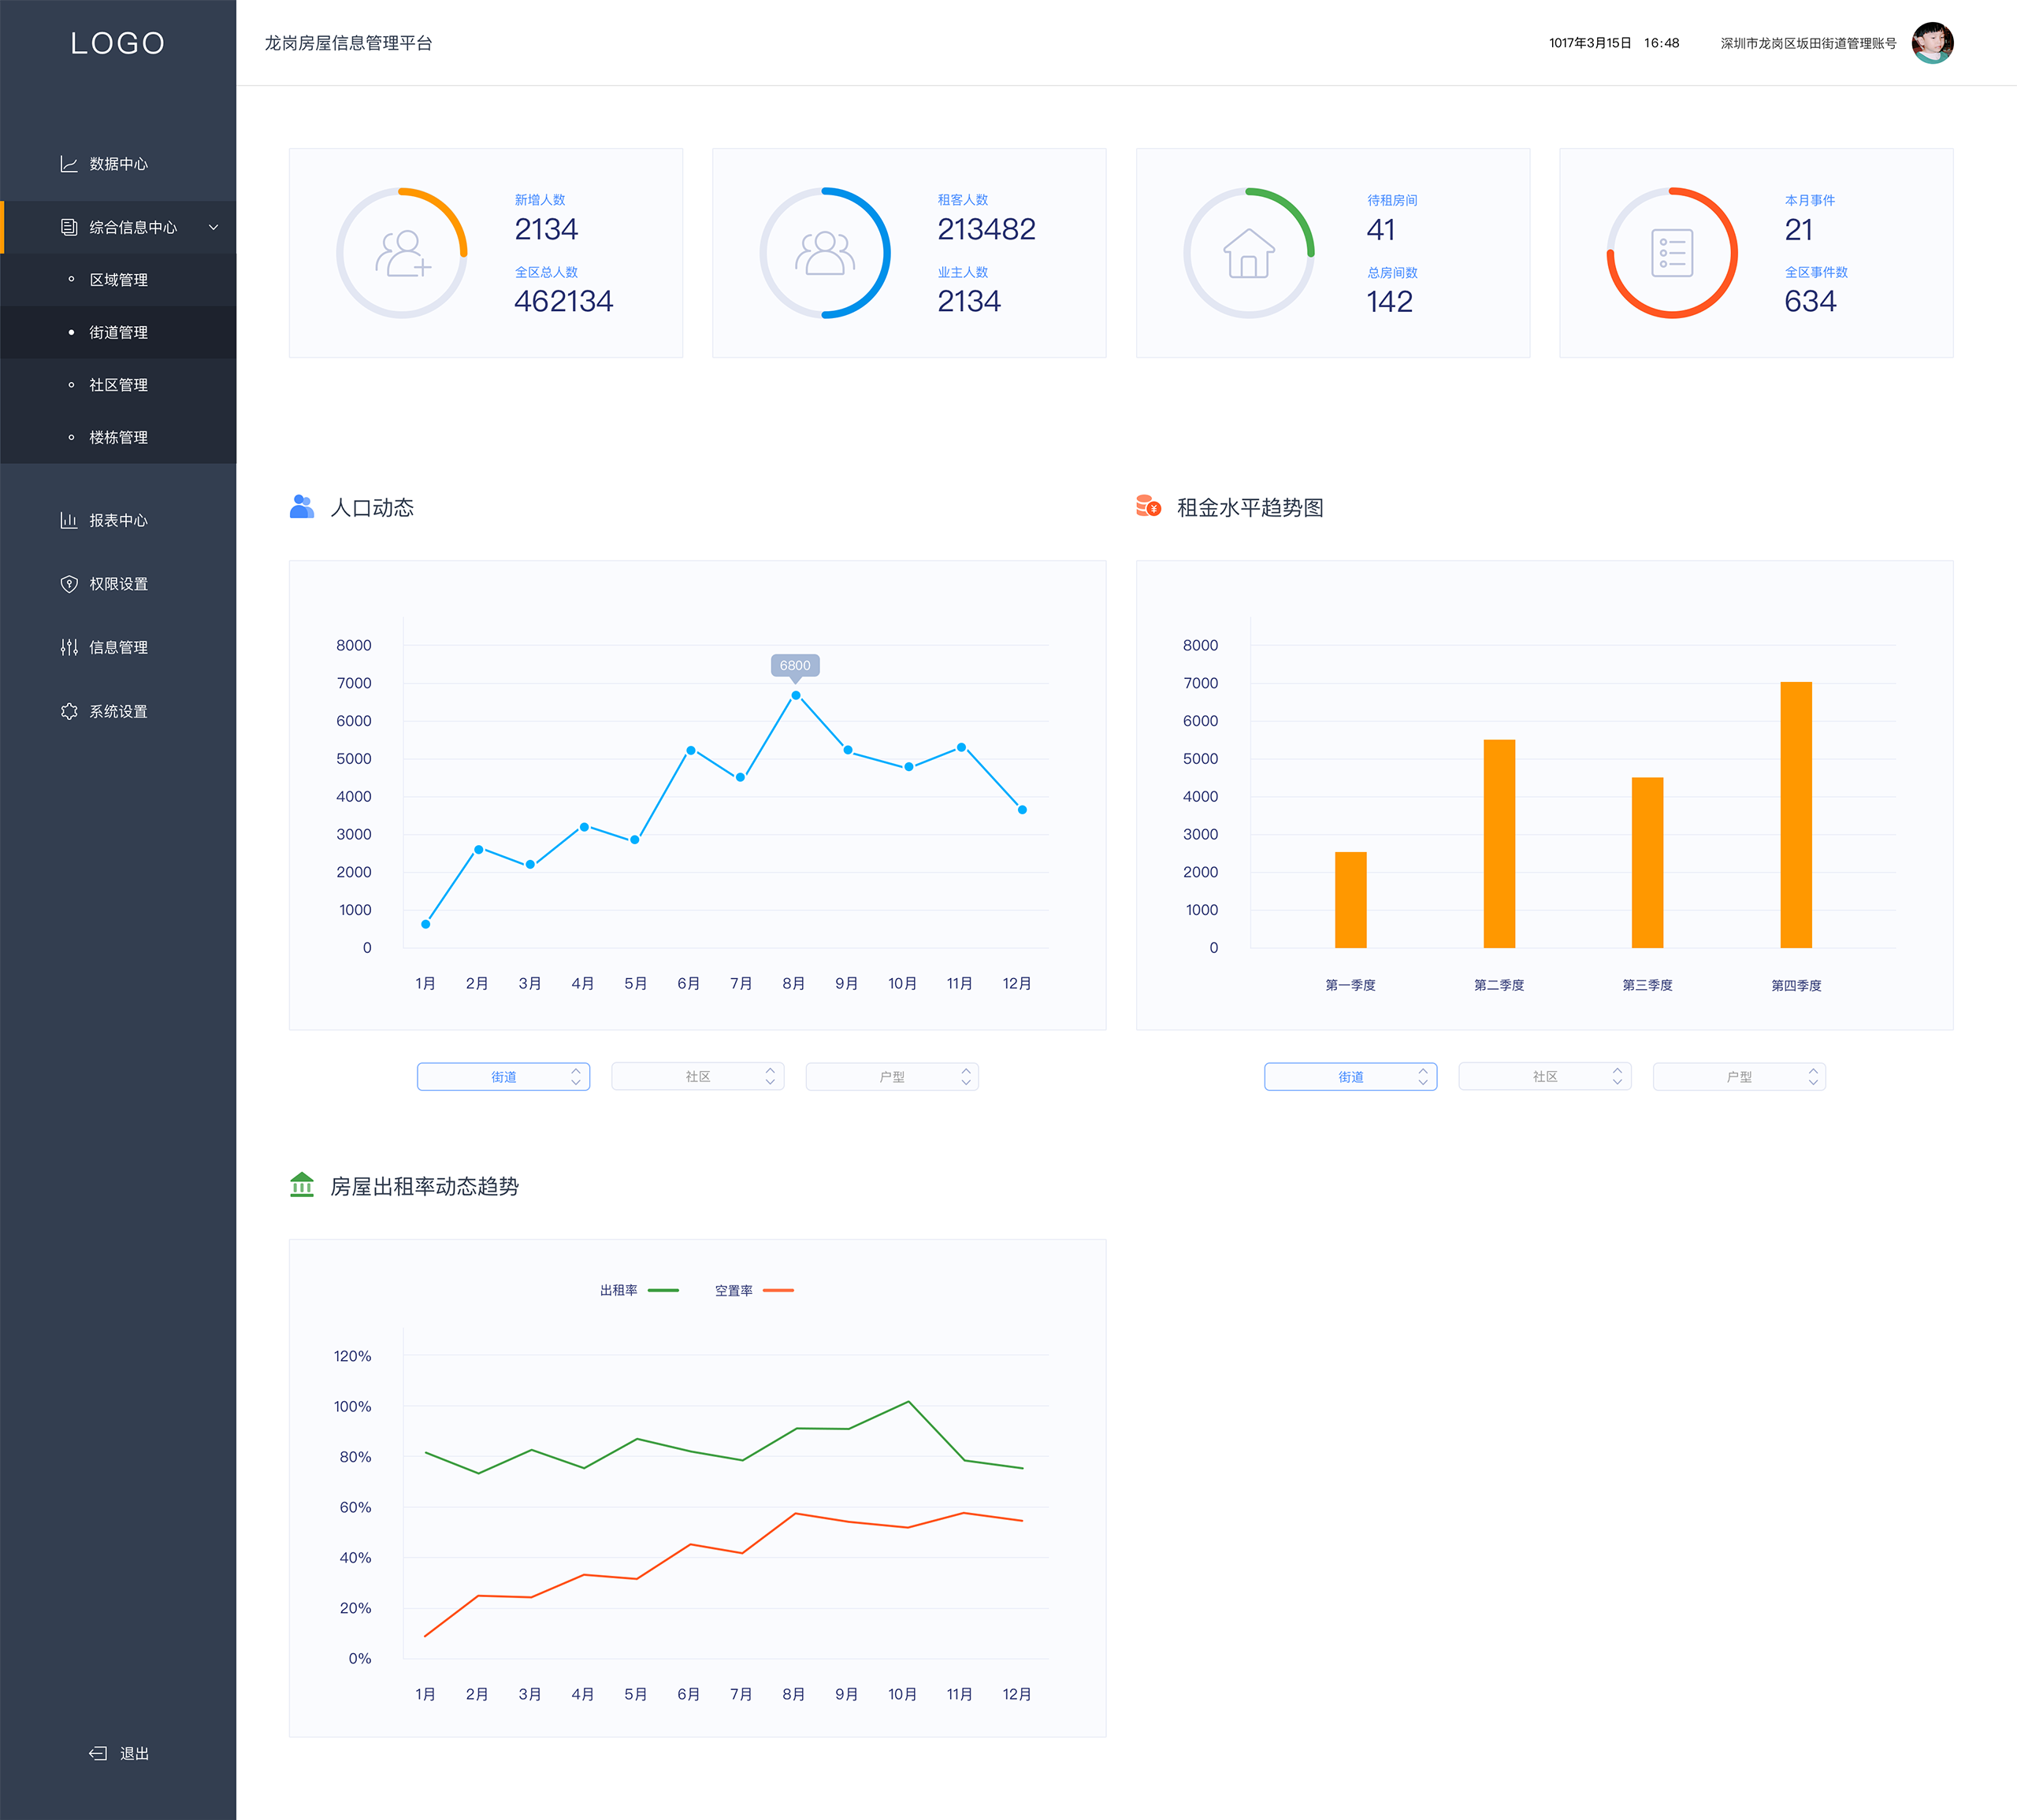The width and height of the screenshot is (2017, 1820).
Task: Select 社区管理 submenu item
Action: 118,385
